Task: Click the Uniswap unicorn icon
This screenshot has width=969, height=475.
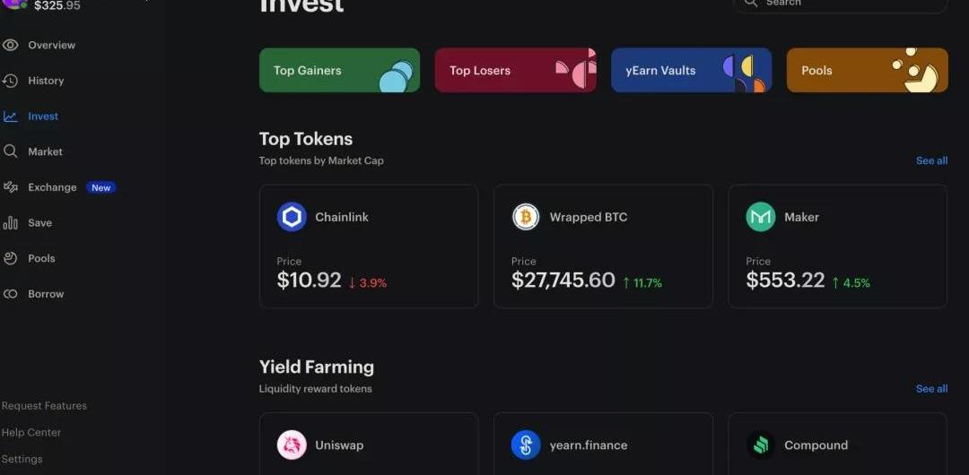Action: tap(292, 445)
